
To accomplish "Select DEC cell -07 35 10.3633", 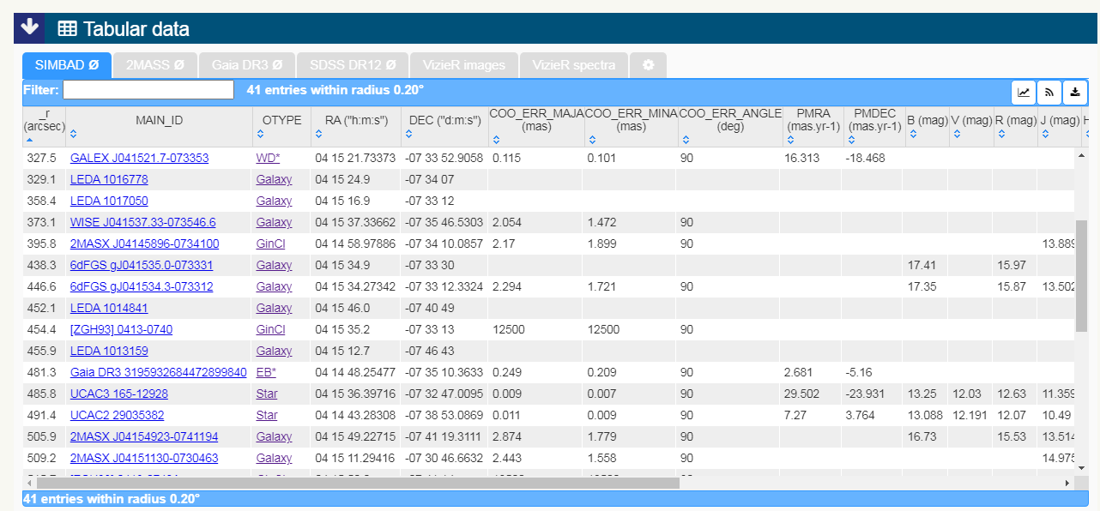I will coord(444,372).
